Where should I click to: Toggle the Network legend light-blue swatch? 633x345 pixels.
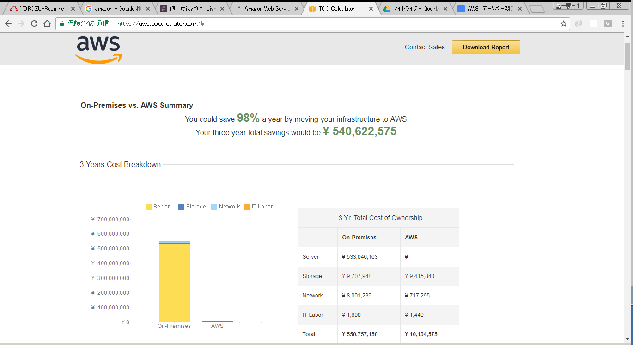point(214,207)
